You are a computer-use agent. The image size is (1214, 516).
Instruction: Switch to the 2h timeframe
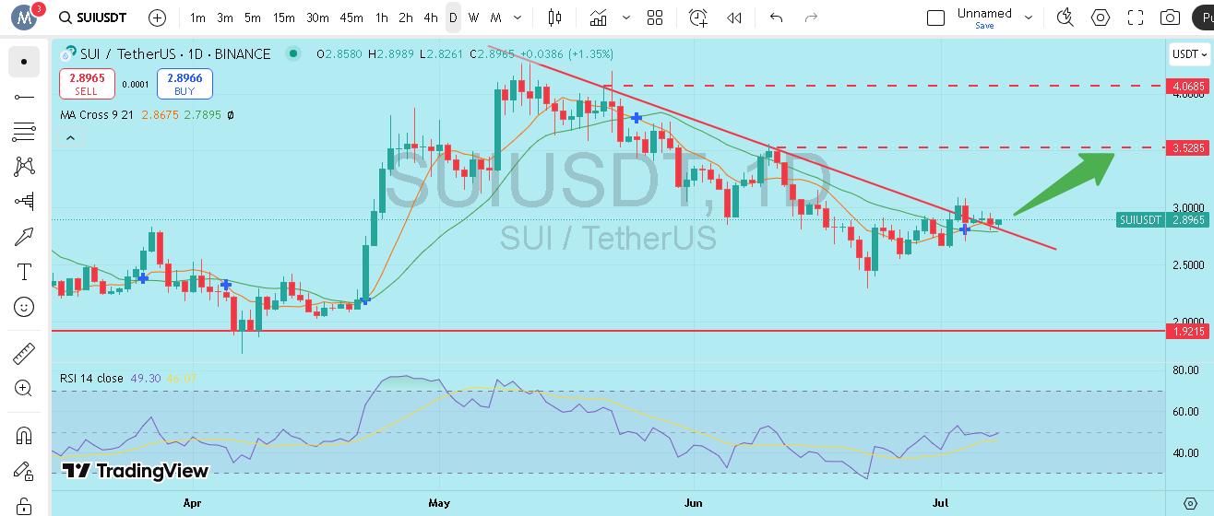coord(406,18)
